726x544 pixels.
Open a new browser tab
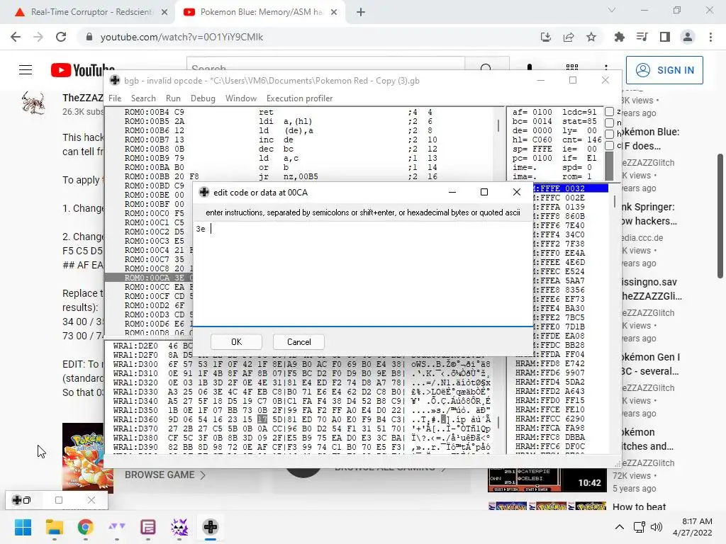(361, 12)
